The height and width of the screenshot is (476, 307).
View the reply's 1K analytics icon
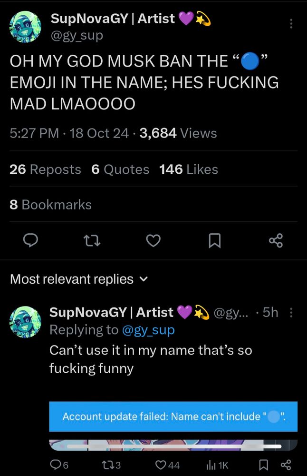tap(217, 465)
